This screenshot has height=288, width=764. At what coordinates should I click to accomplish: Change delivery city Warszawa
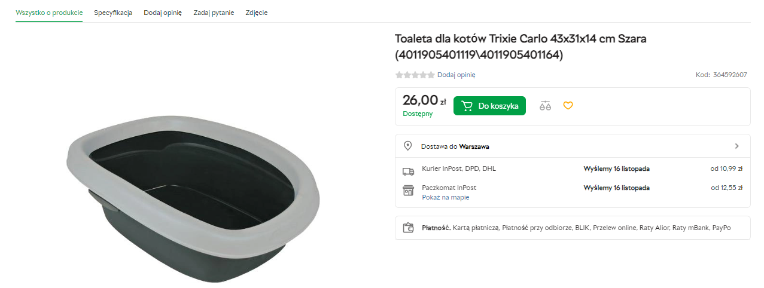tap(474, 146)
